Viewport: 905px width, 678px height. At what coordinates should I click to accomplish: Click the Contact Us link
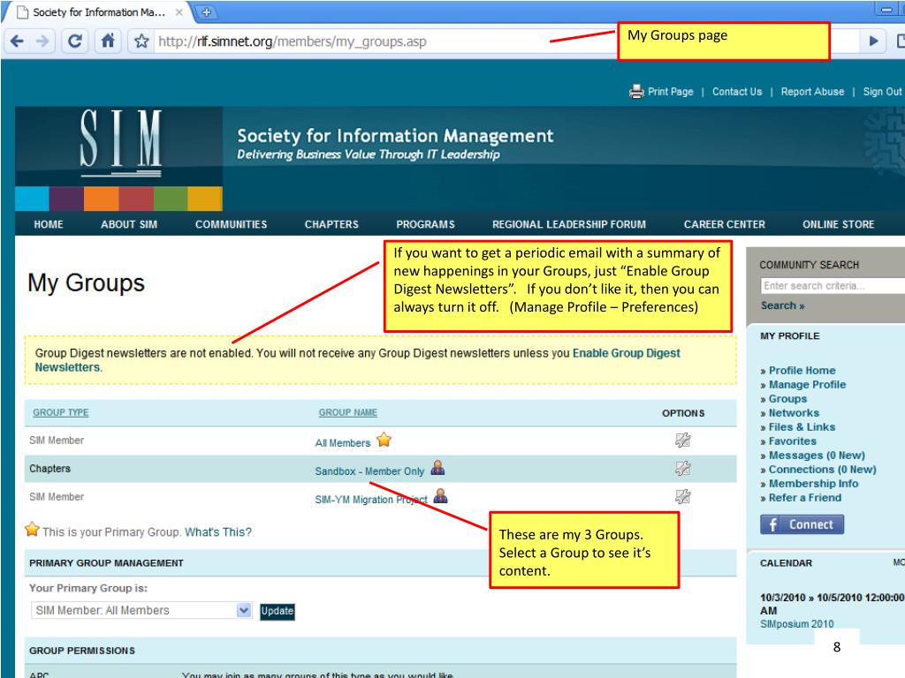coord(737,92)
